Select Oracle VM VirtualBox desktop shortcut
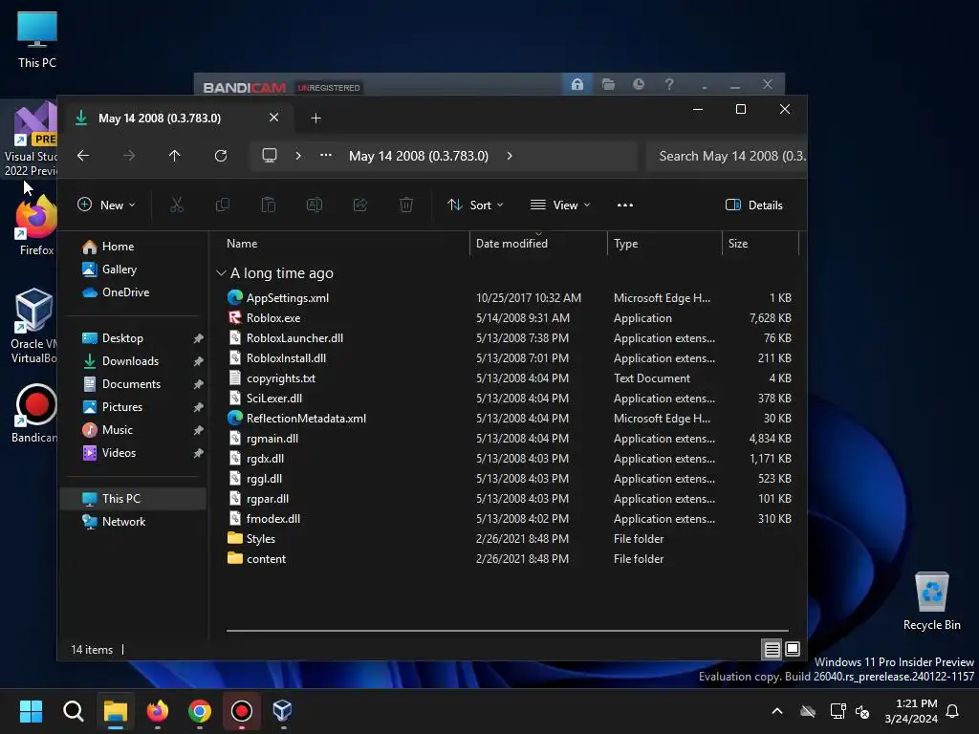Image resolution: width=979 pixels, height=734 pixels. tap(33, 326)
